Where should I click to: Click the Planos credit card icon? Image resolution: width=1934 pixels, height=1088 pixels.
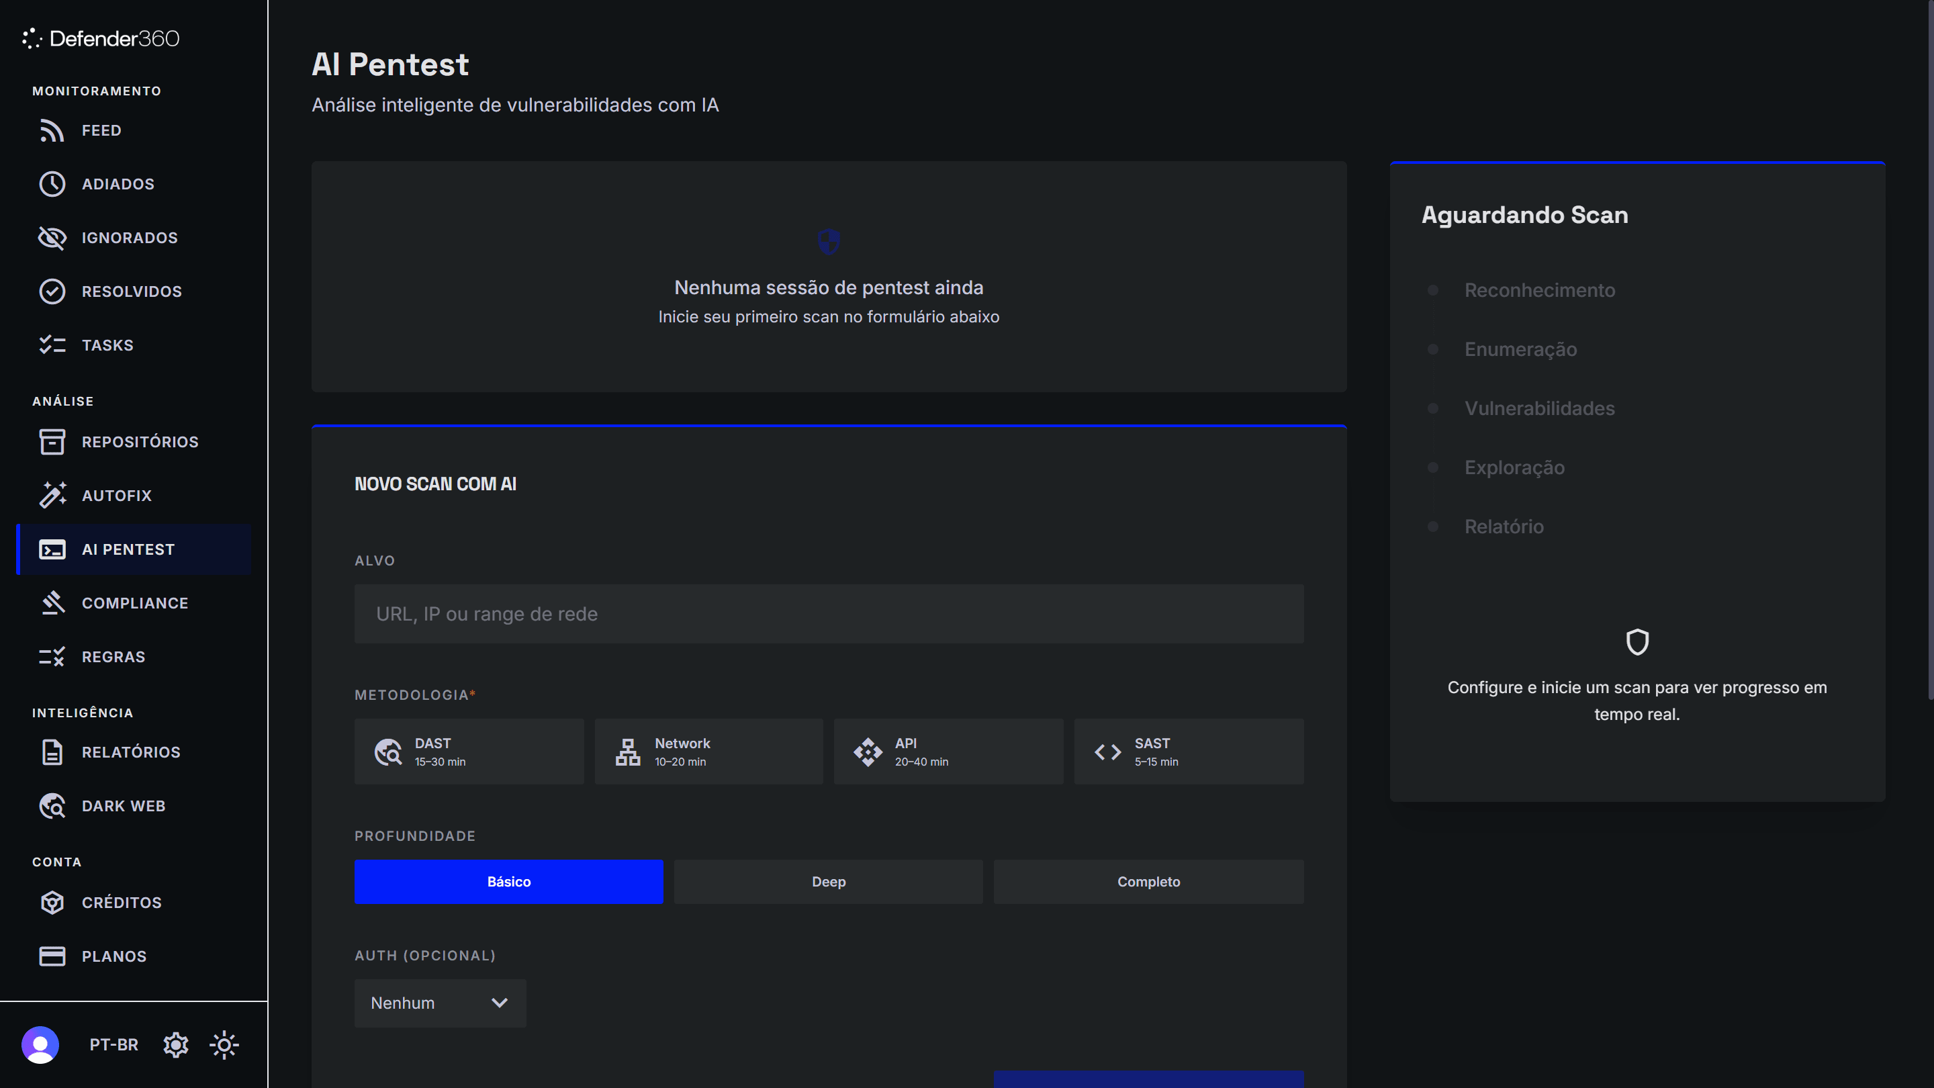(52, 956)
